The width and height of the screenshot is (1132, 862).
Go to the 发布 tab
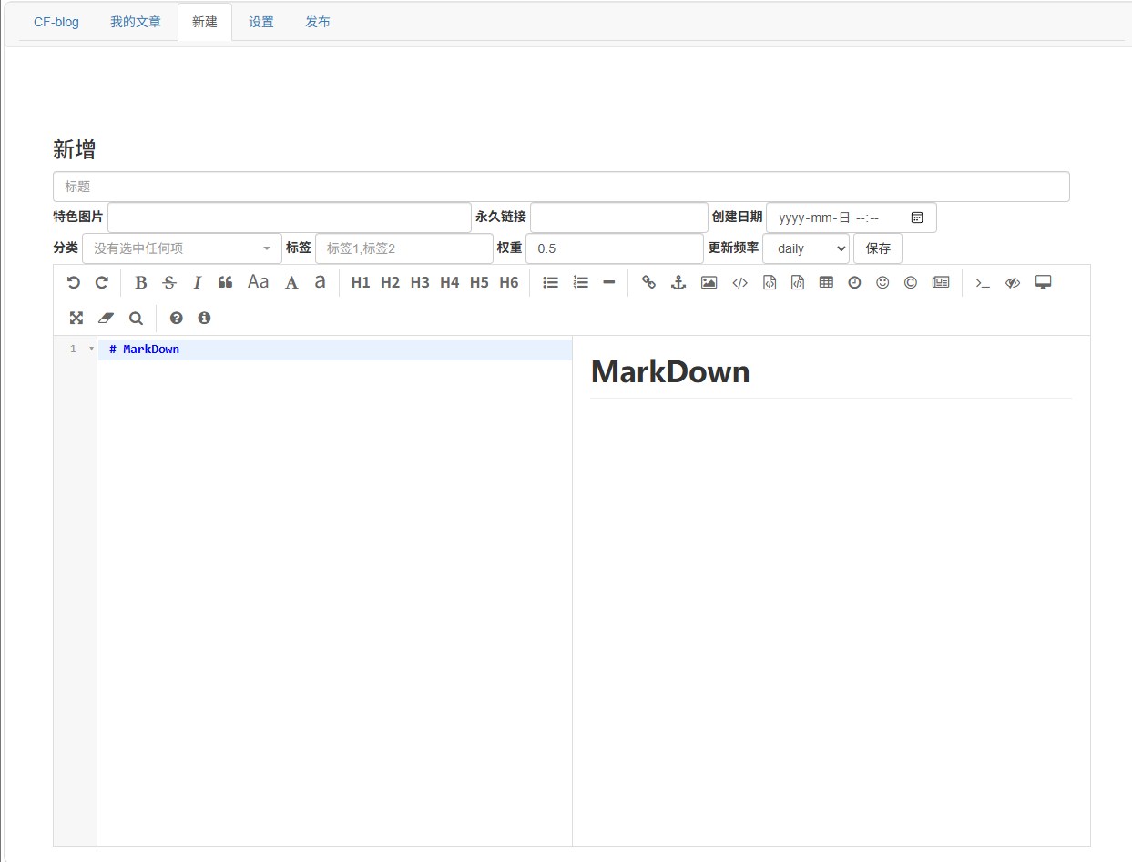(318, 22)
